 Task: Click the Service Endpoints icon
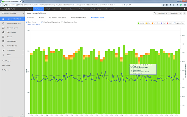(x=3, y=28)
